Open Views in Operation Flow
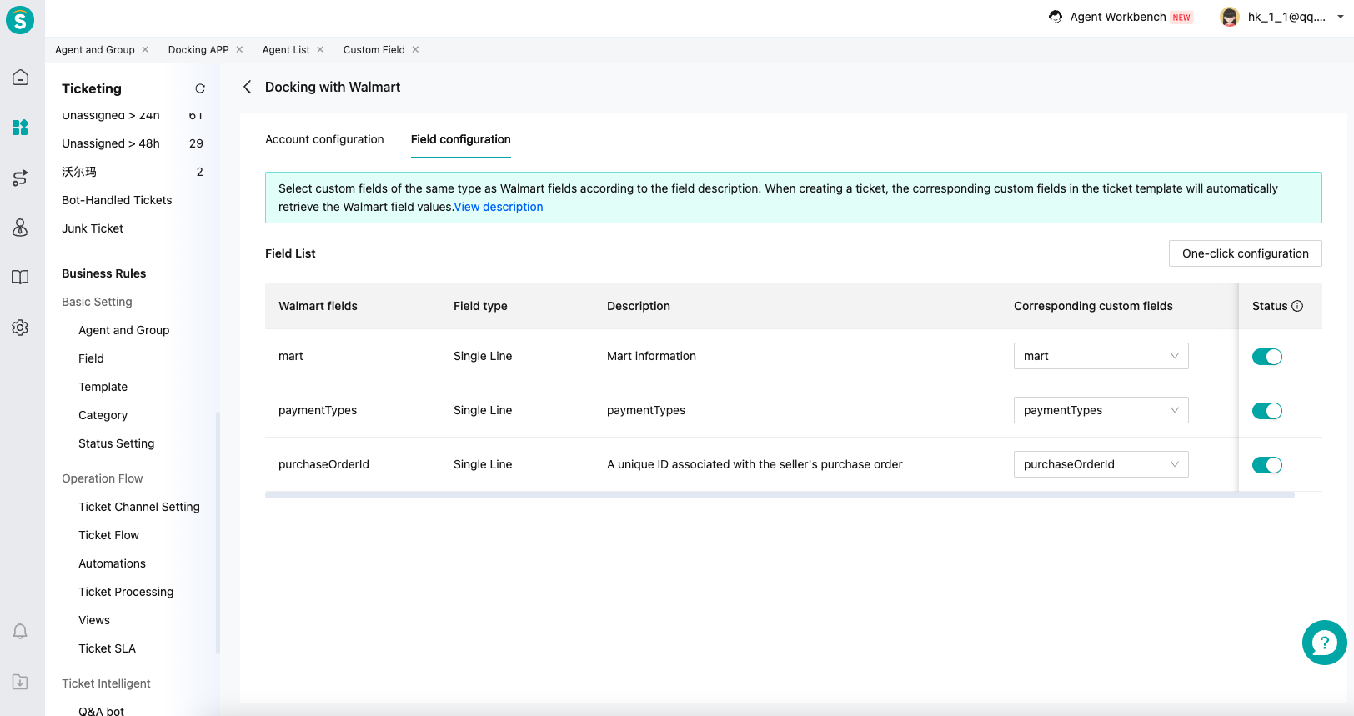 tap(94, 620)
